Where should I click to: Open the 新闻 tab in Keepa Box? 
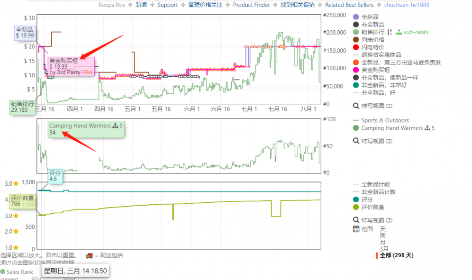tap(141, 5)
